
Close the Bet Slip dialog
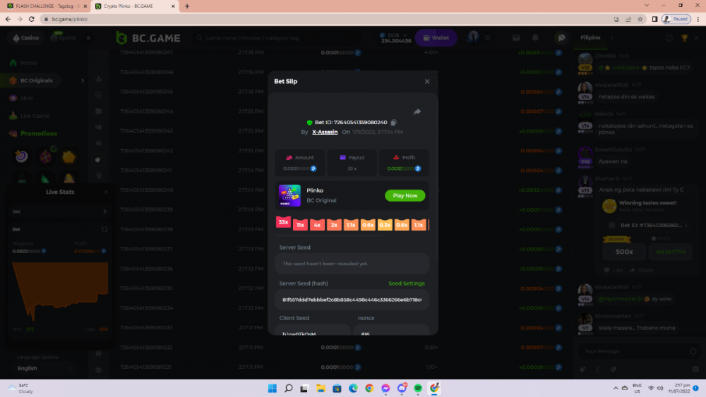coord(426,82)
